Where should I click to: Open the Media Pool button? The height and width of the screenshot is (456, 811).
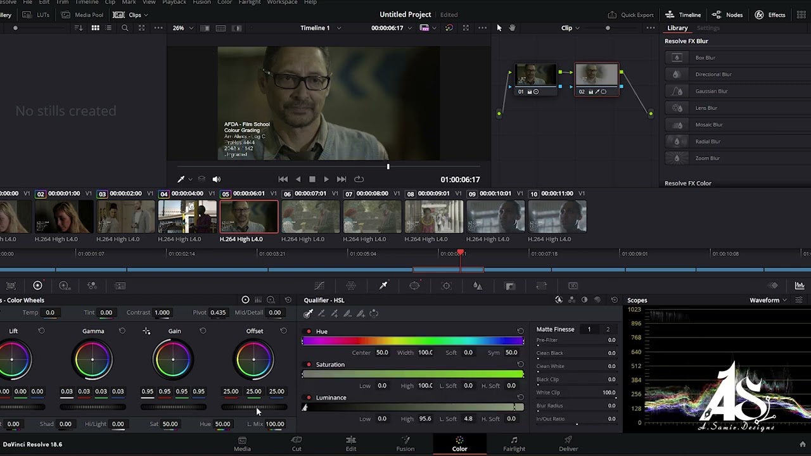coord(82,15)
